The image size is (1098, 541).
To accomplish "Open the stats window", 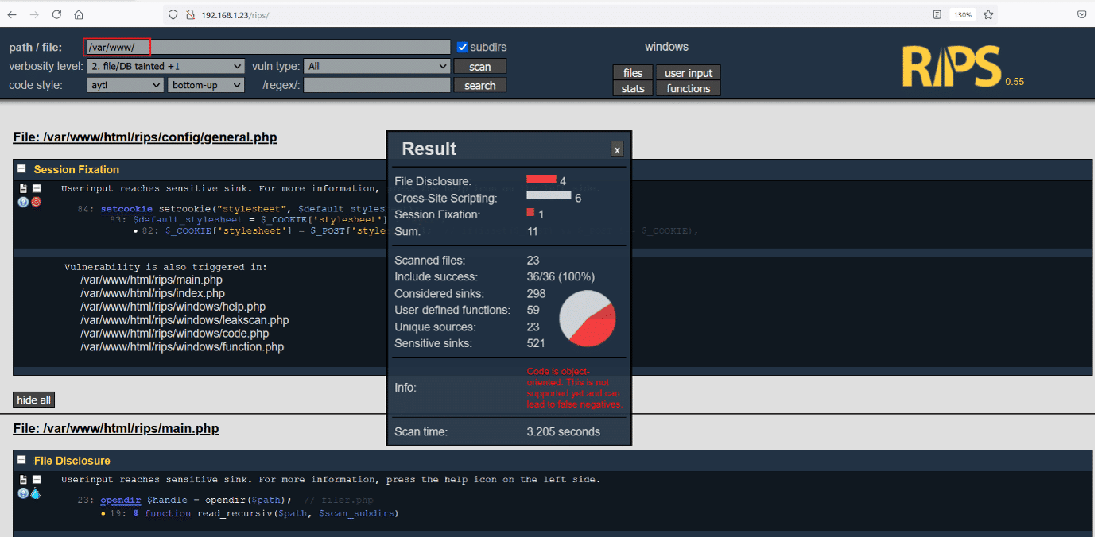I will tap(633, 88).
